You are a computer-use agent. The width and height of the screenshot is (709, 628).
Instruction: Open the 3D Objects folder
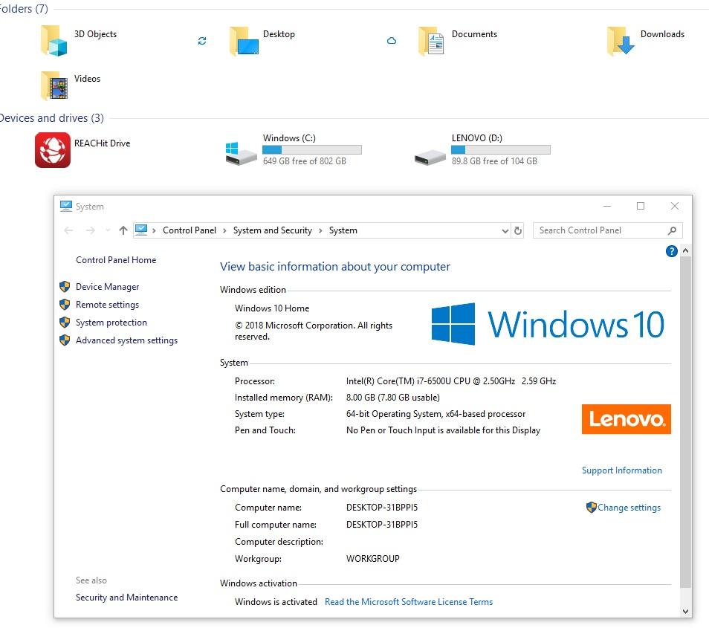pos(54,41)
